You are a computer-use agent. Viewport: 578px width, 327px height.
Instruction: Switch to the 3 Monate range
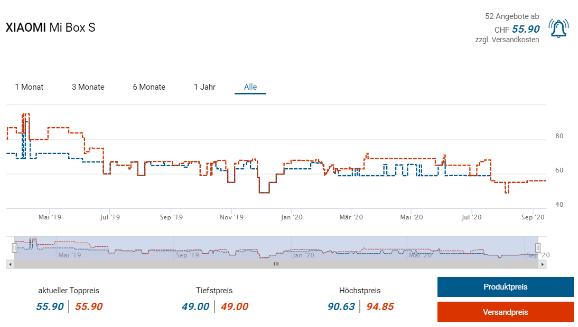(x=88, y=87)
